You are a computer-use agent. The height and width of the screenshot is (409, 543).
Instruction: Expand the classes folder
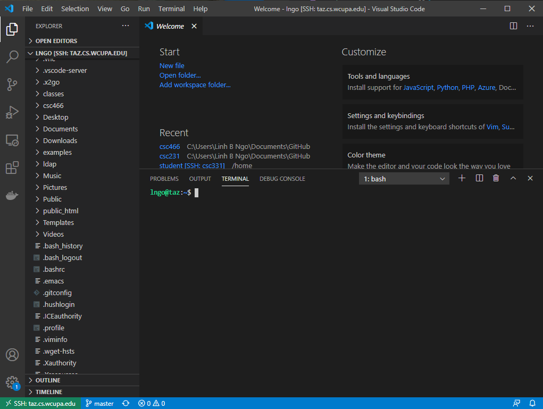coord(82,94)
